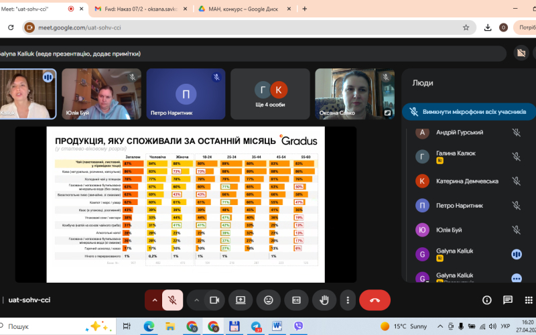This screenshot has width=536, height=335.
Task: Reload the page with the refresh icon
Action: point(11,27)
